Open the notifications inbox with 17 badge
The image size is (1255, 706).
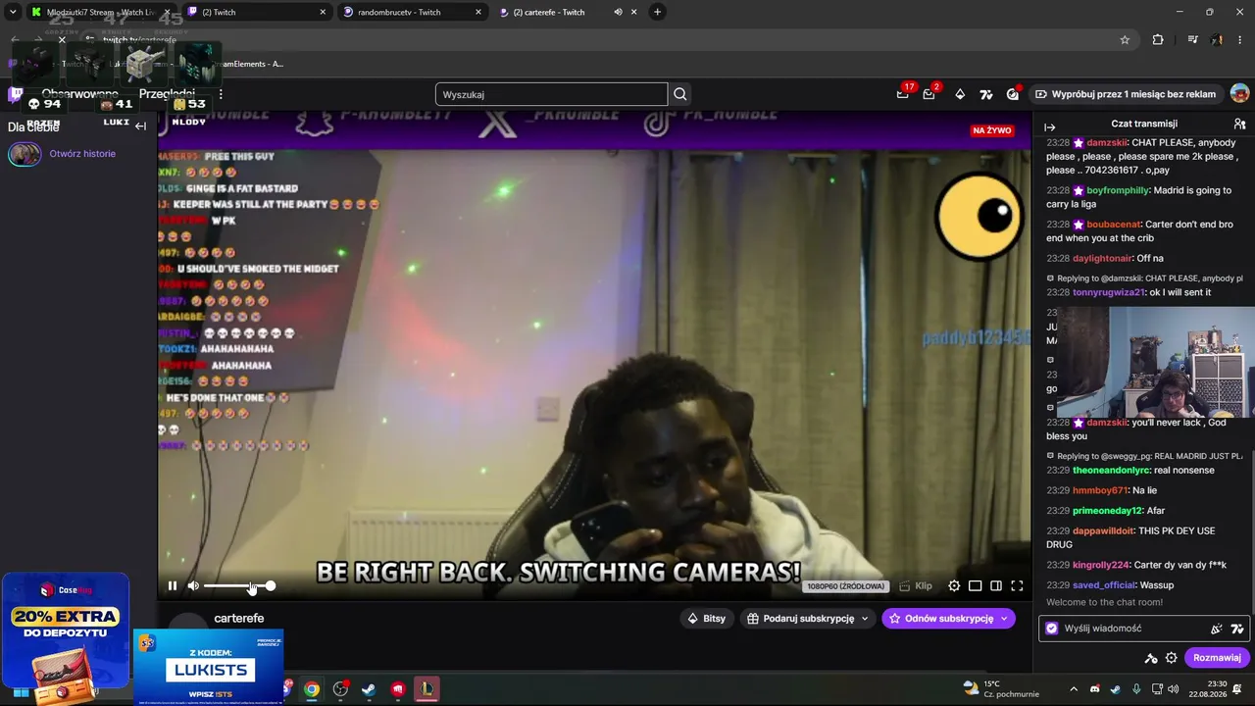click(903, 94)
